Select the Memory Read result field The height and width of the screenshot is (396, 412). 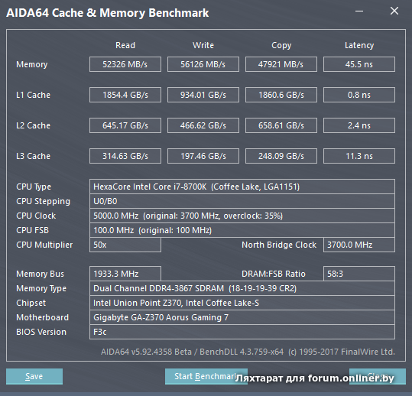pyautogui.click(x=125, y=64)
